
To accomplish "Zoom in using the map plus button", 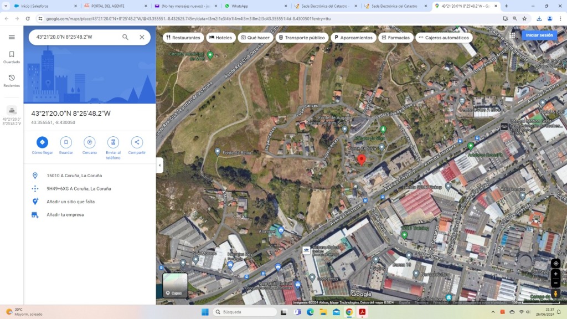I will pyautogui.click(x=555, y=274).
